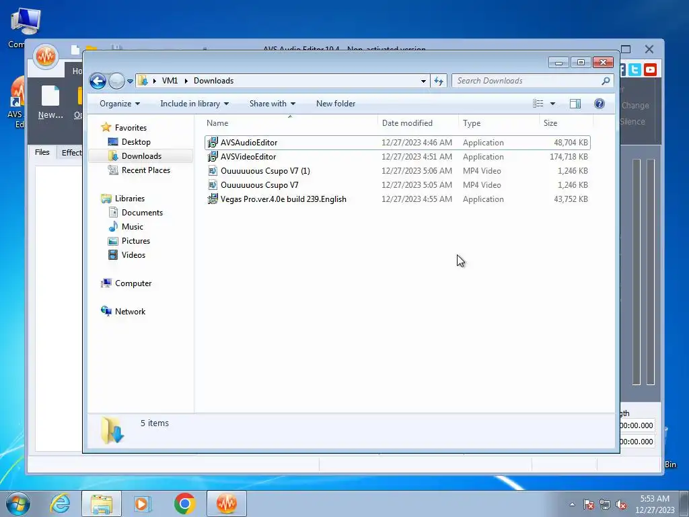This screenshot has width=689, height=517.
Task: Click the AVS Audio Editor application button
Action: tap(46, 57)
